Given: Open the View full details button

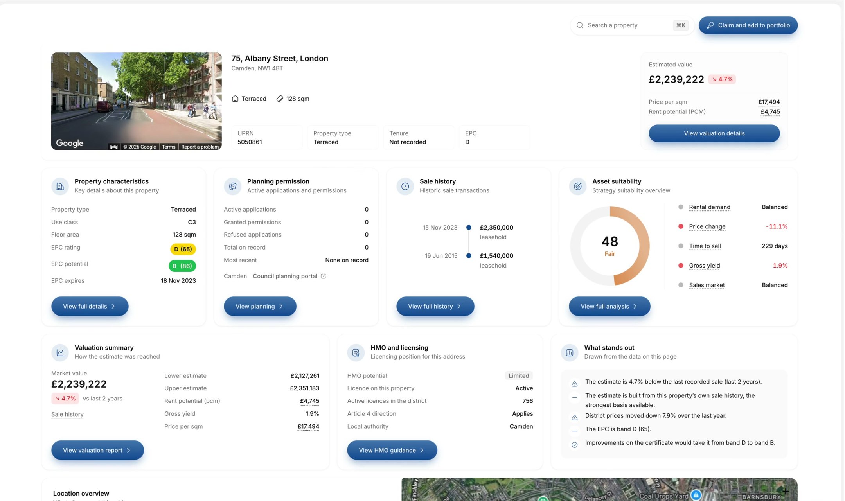Looking at the screenshot, I should 90,306.
